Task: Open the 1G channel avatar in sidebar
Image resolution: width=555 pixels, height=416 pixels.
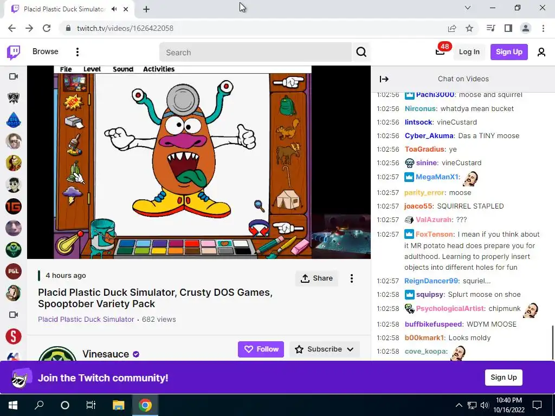Action: 14,206
